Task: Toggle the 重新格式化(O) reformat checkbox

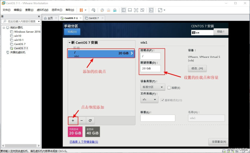Action: (x=162, y=100)
